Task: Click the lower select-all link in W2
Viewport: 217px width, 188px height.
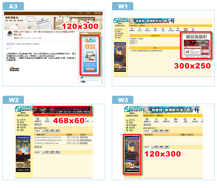Action: 38,147
